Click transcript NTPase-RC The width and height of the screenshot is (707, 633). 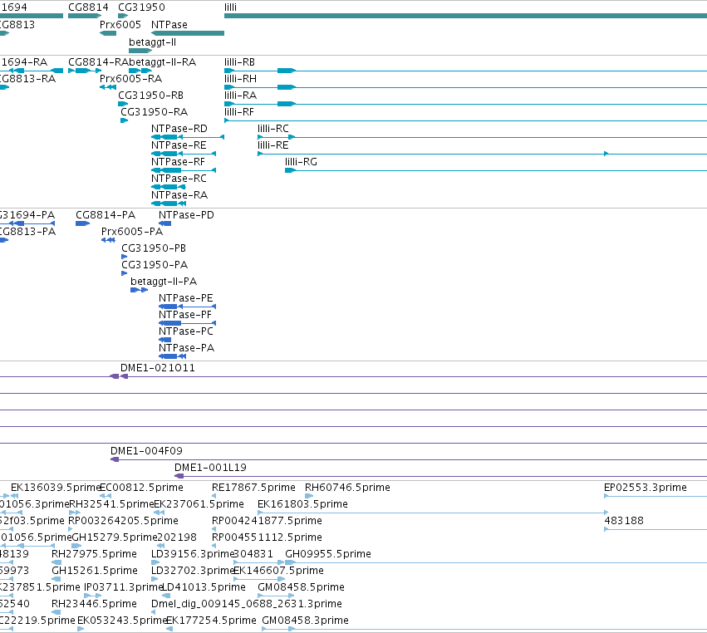point(179,179)
